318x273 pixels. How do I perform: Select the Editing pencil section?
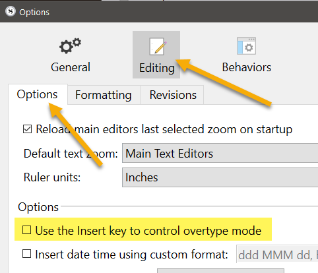click(156, 55)
